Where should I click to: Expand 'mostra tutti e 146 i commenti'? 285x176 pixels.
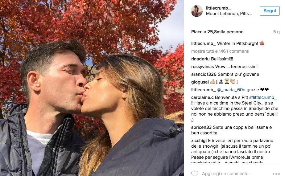point(220,51)
